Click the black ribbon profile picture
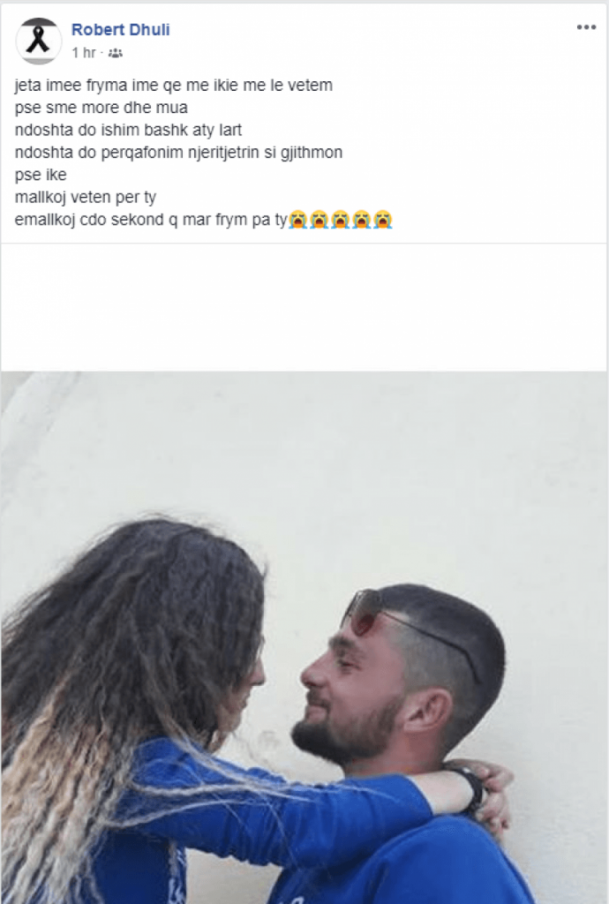Screen dimensions: 609x904 tap(38, 41)
